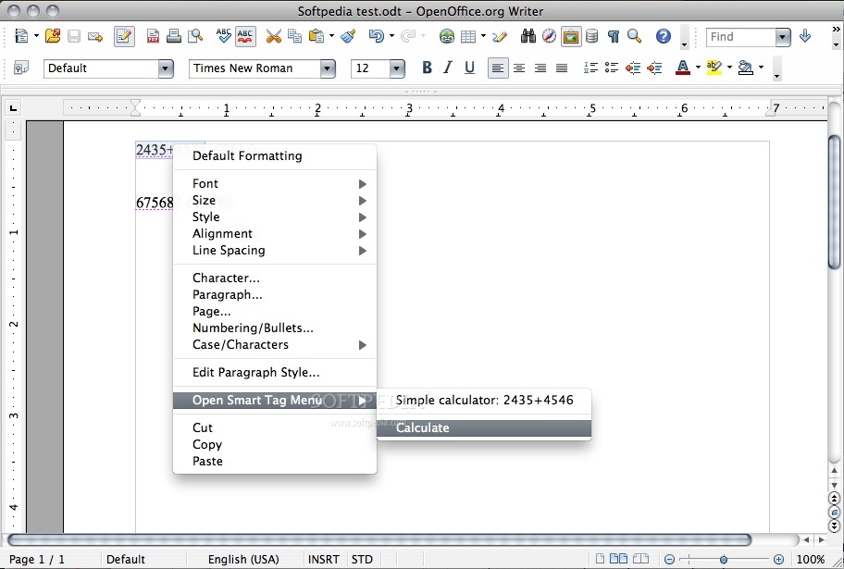This screenshot has height=569, width=844.
Task: Run Spelling and Grammar check
Action: click(223, 36)
